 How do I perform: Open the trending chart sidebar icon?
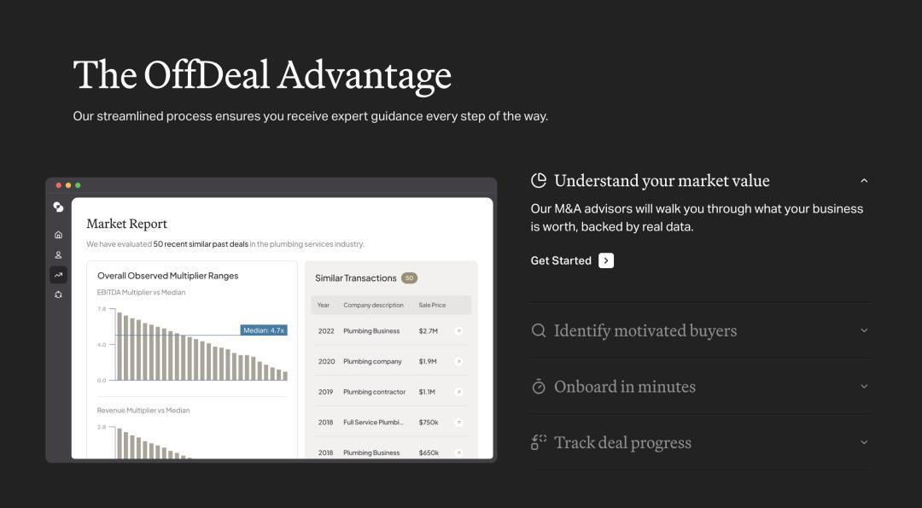(x=58, y=275)
